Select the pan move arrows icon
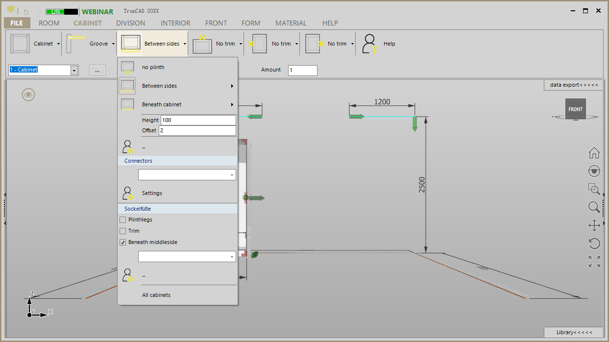The image size is (609, 342). pos(594,225)
